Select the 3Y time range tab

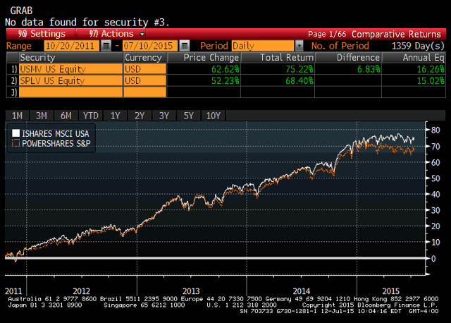tap(164, 116)
